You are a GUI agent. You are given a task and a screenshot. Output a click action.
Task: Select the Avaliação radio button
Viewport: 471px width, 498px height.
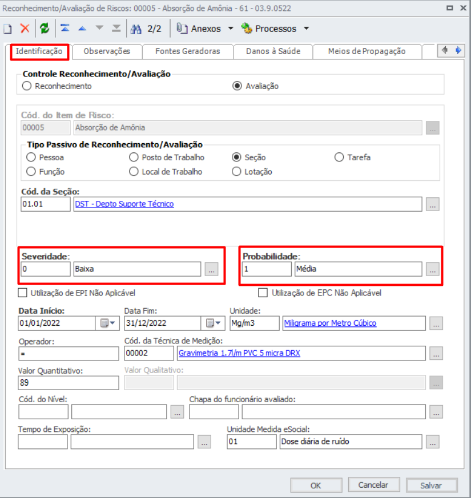pos(237,86)
